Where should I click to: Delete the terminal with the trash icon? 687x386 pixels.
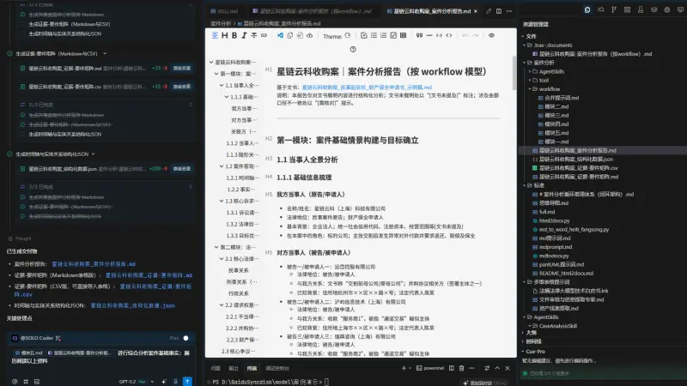(x=461, y=368)
